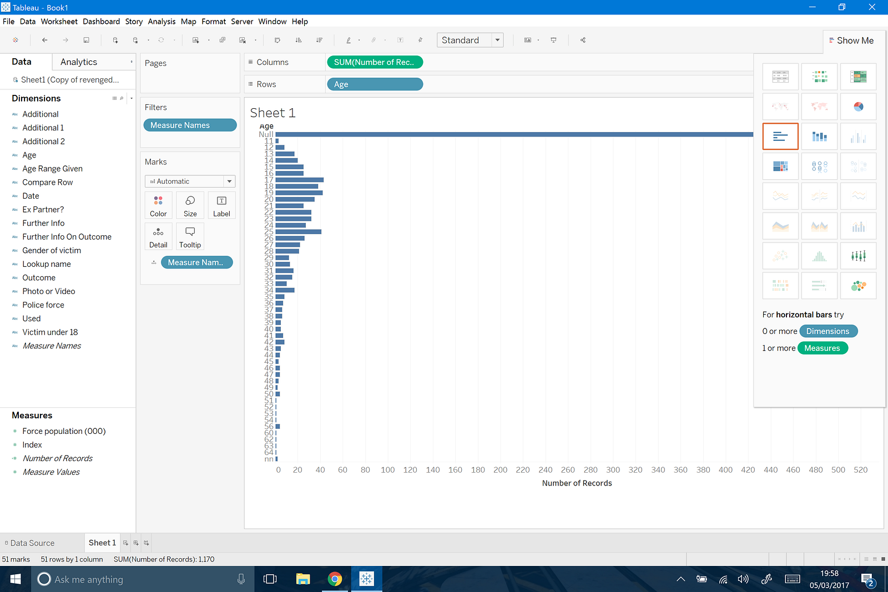Switch to the Analytics tab
This screenshot has height=592, width=888.
[79, 62]
